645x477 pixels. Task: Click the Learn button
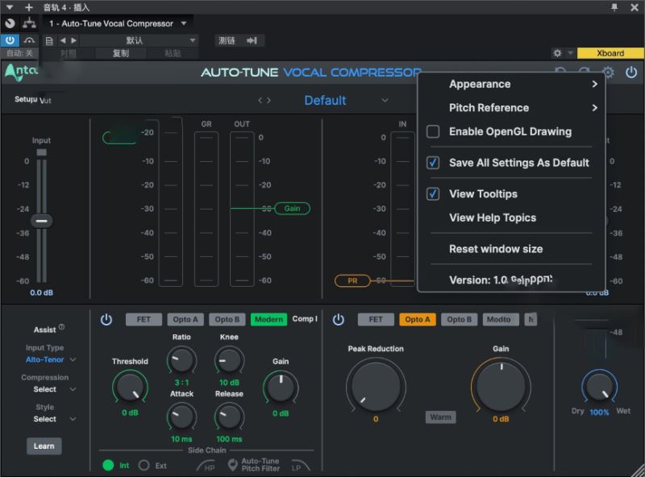tap(44, 446)
